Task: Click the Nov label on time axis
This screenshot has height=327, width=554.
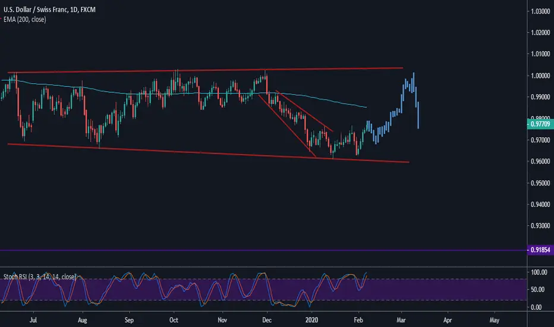Action: 222,320
